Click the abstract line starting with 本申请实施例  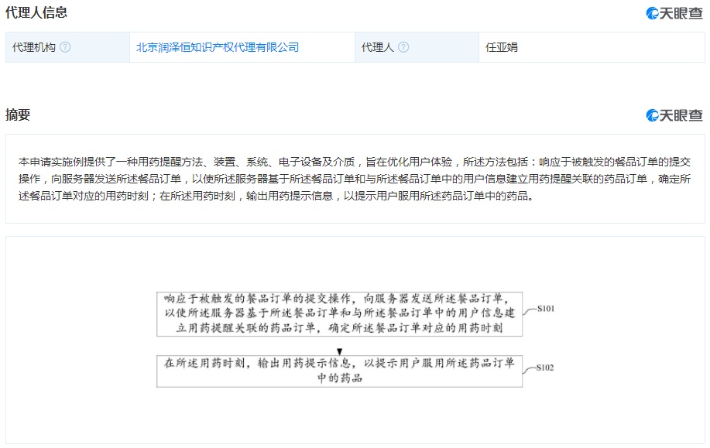click(x=354, y=162)
